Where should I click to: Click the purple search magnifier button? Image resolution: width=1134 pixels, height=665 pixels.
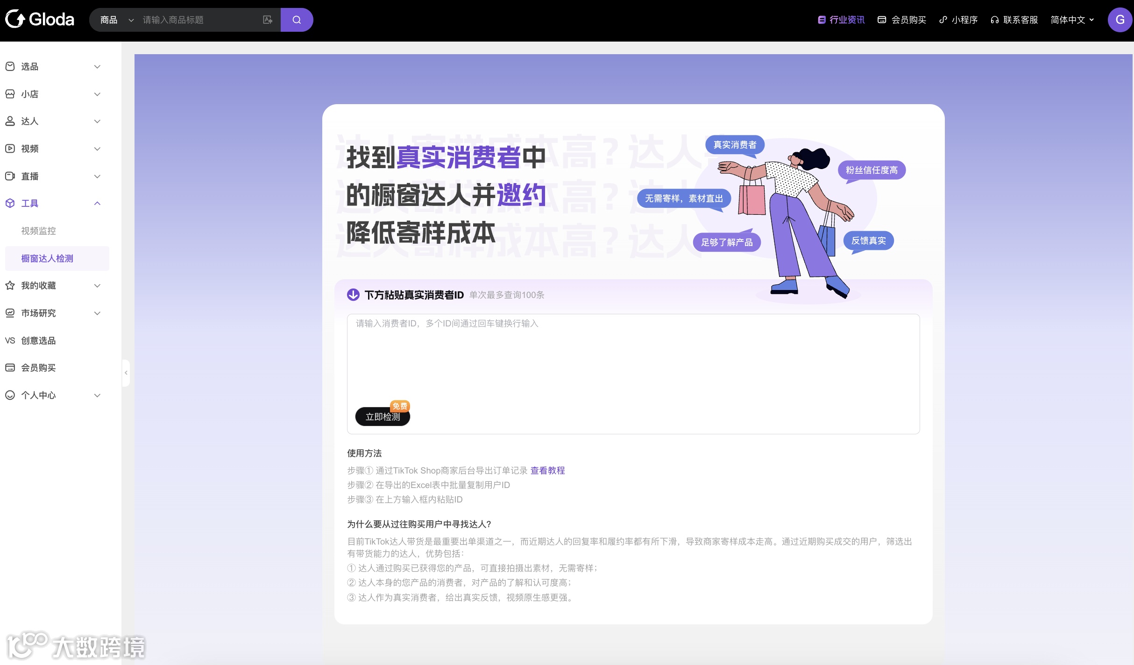tap(297, 20)
